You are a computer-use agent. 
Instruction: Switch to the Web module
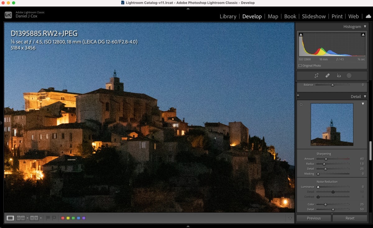tap(353, 16)
